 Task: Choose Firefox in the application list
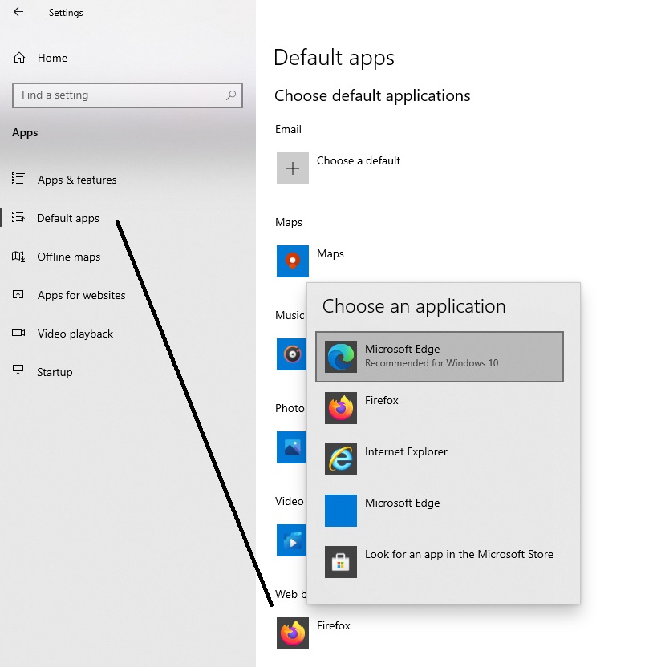pyautogui.click(x=440, y=408)
